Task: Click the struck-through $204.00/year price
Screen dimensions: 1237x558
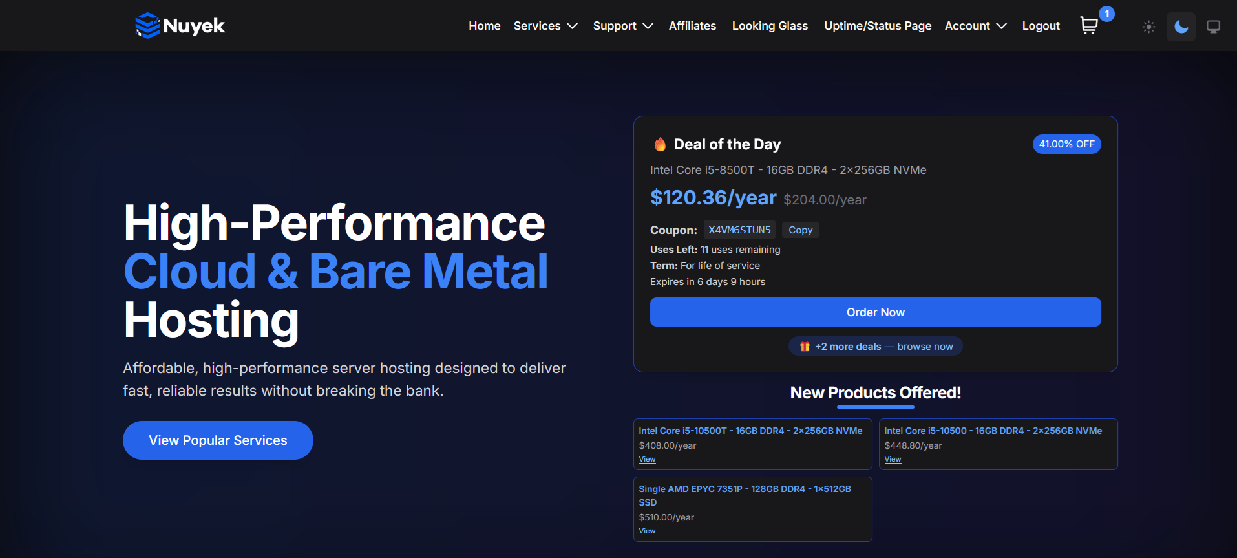Action: (825, 200)
